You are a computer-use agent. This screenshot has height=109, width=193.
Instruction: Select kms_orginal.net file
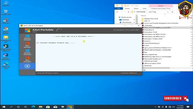pyautogui.click(x=150, y=54)
